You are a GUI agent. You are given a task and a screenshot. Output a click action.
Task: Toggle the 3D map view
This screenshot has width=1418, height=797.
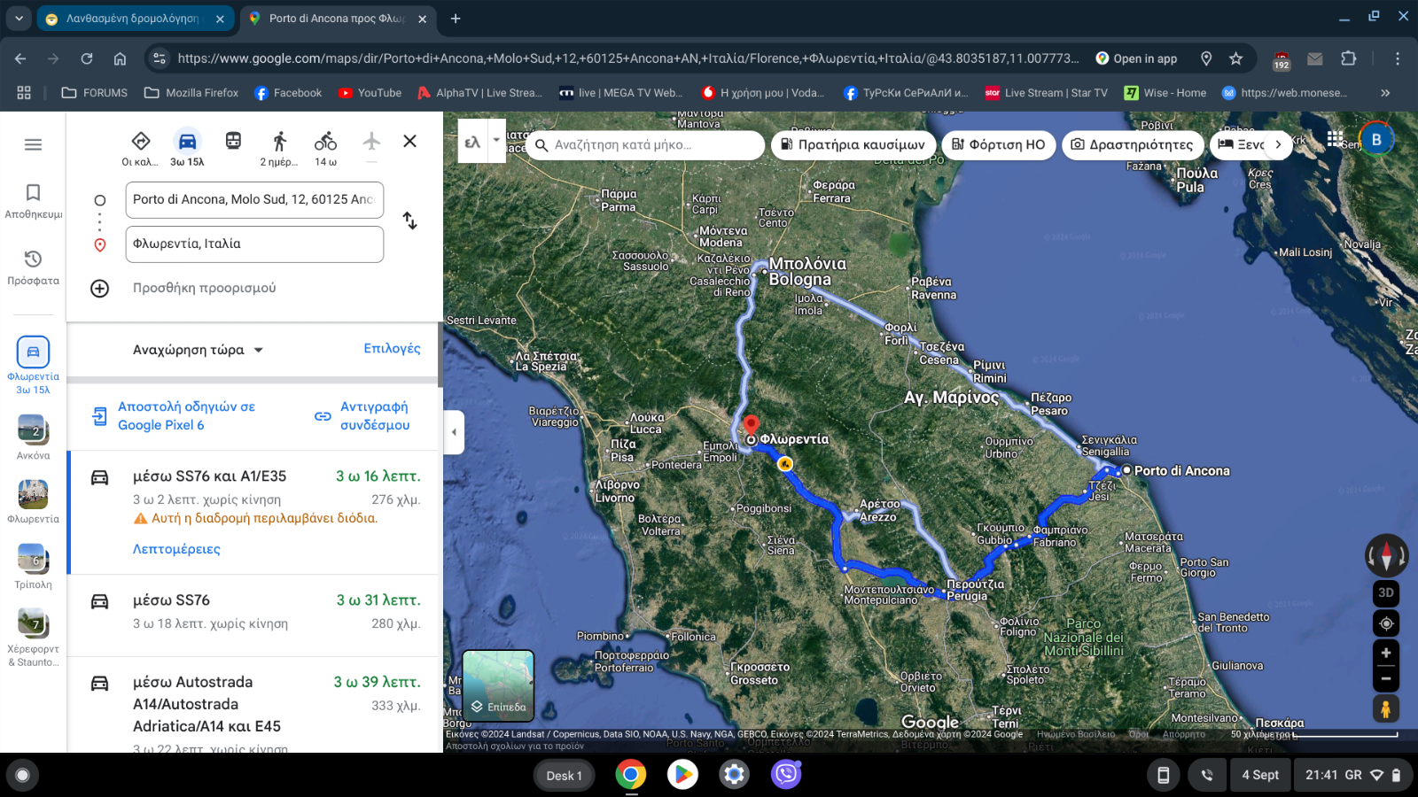[x=1386, y=592]
